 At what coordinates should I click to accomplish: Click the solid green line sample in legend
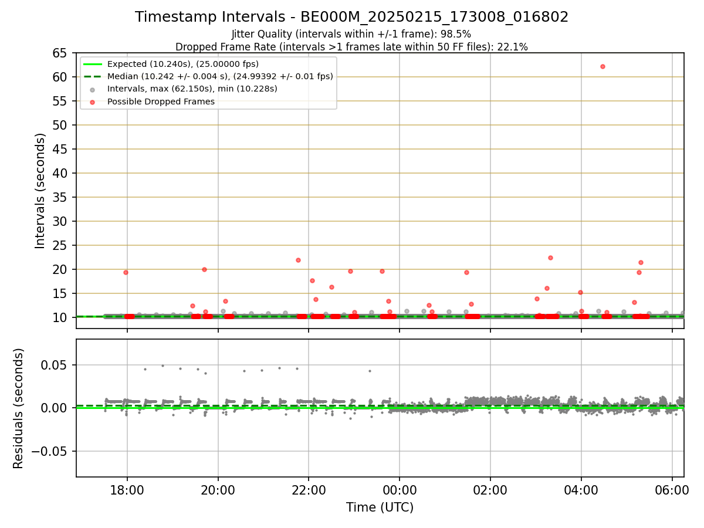pos(93,64)
